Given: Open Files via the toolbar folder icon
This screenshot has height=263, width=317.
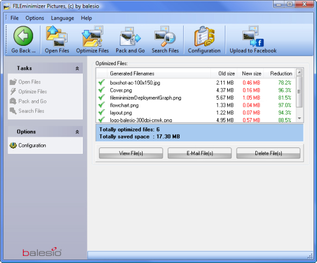Looking at the screenshot, I should click(x=57, y=36).
